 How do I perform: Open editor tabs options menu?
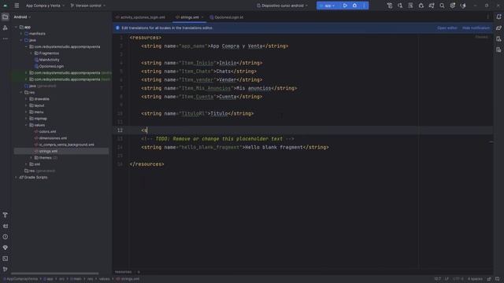coord(488,17)
